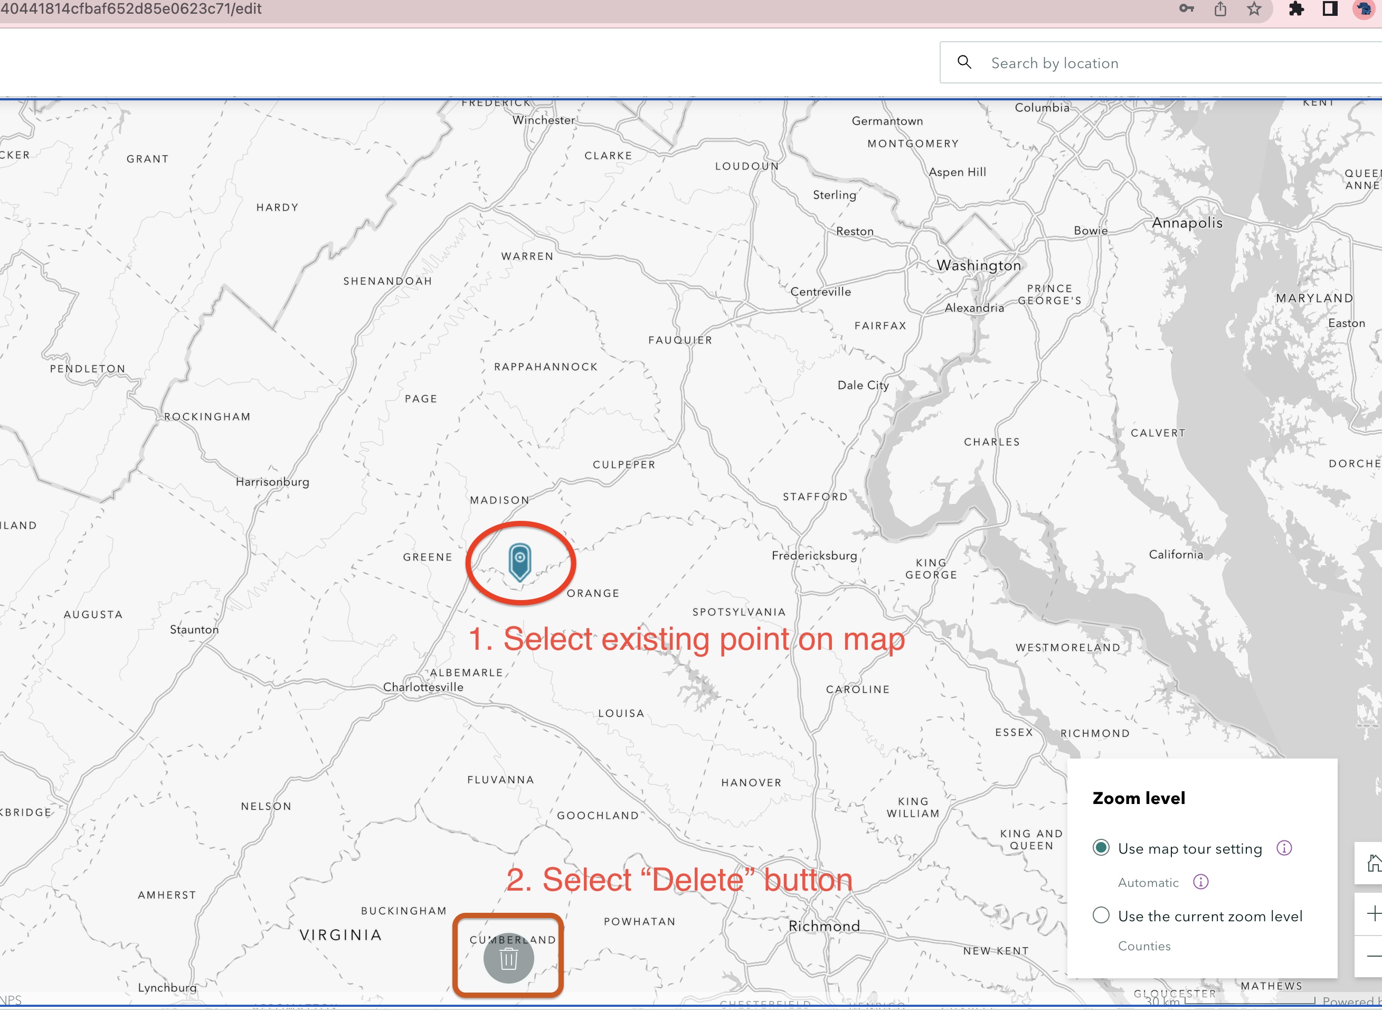Toggle browser side panel icon
This screenshot has width=1382, height=1010.
1329,8
